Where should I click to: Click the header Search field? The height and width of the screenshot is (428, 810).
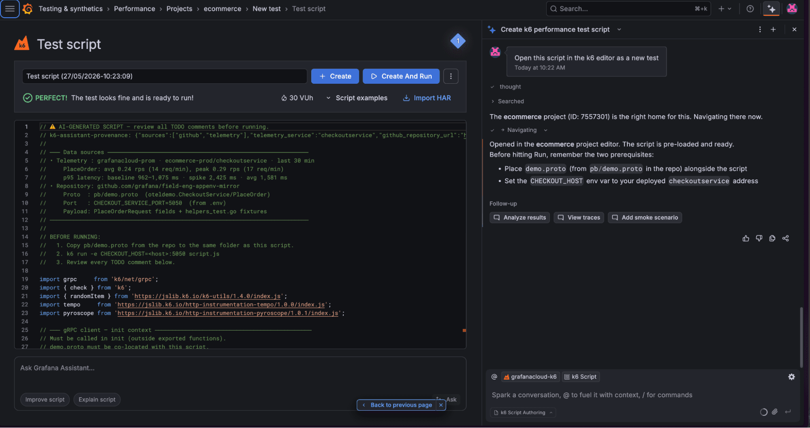click(628, 8)
